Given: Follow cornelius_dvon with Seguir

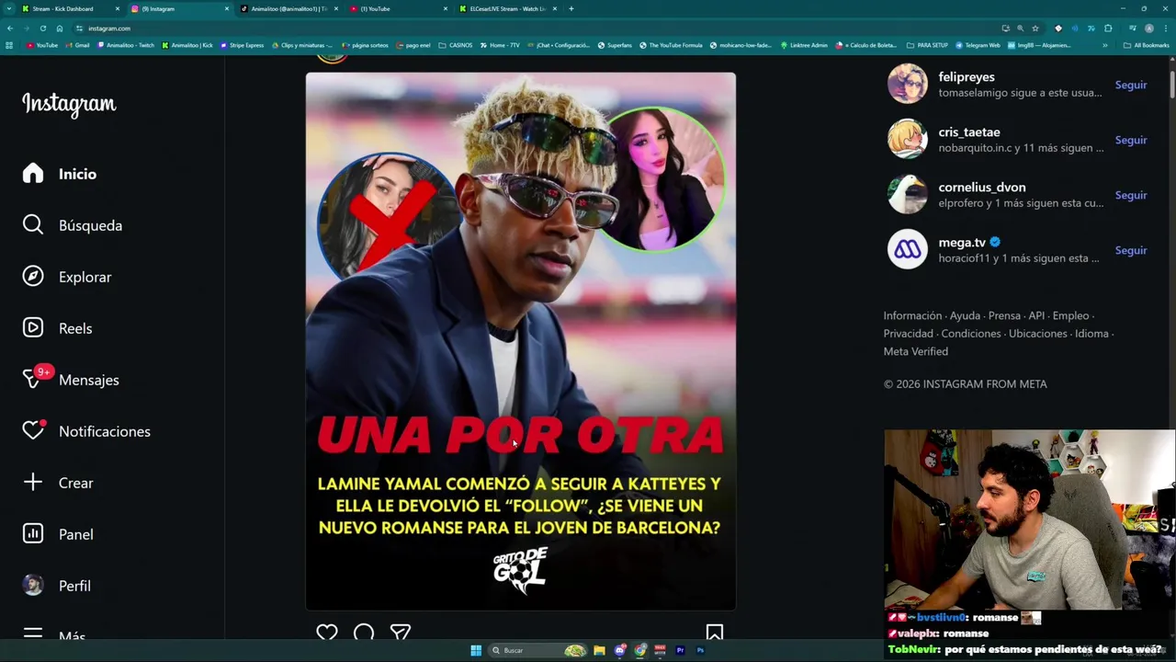Looking at the screenshot, I should click(1131, 195).
